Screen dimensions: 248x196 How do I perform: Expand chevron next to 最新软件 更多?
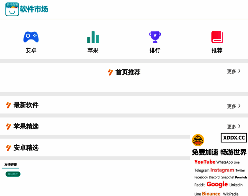[x=240, y=106]
